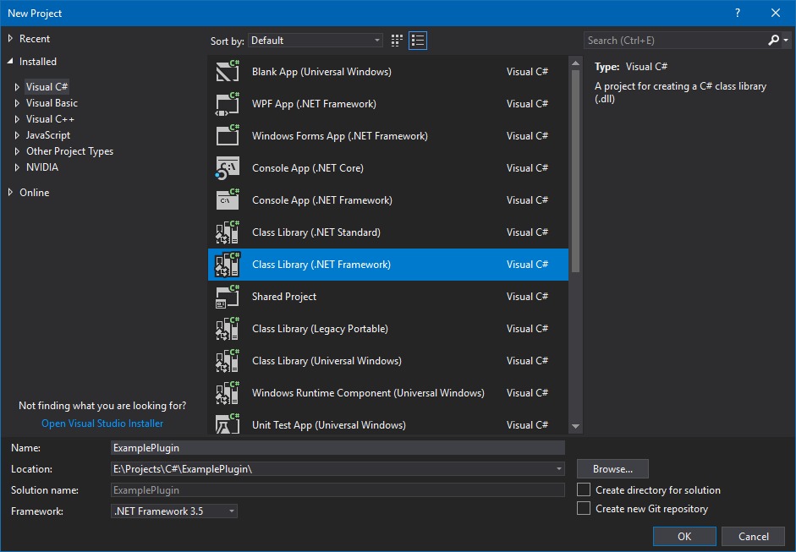Click the Shared Project template icon
The height and width of the screenshot is (552, 796).
(x=228, y=297)
